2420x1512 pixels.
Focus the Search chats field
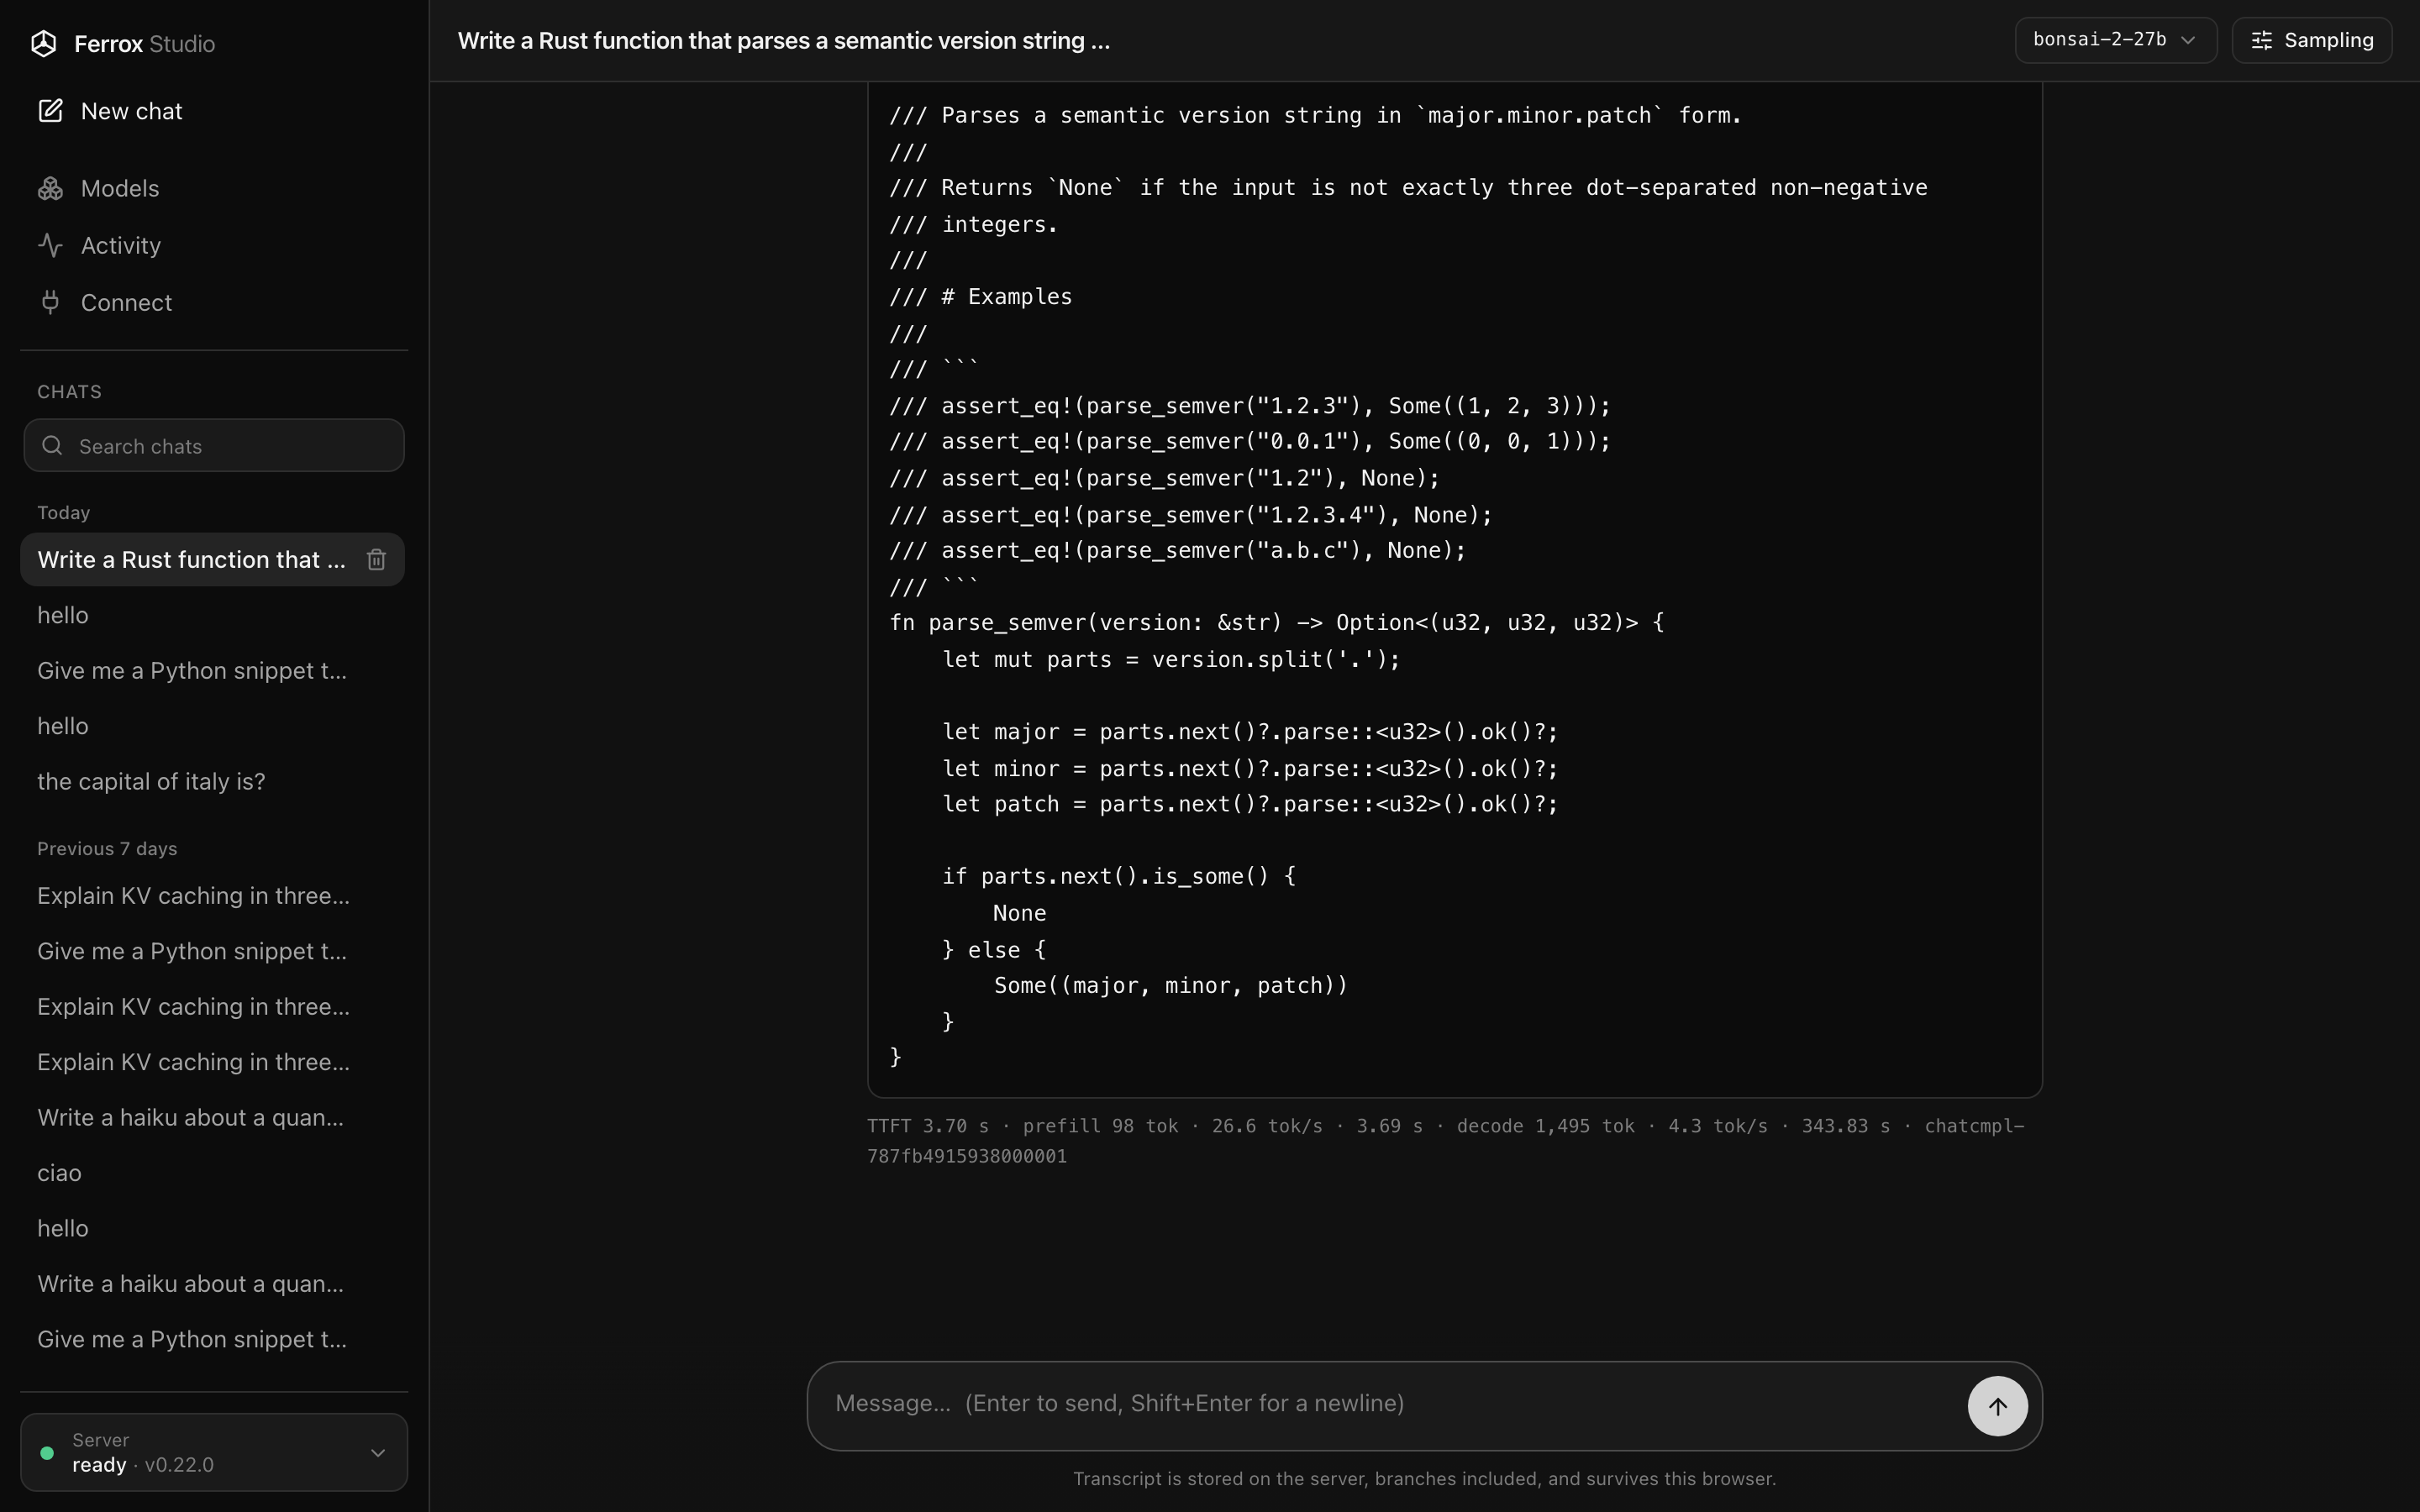coord(214,446)
